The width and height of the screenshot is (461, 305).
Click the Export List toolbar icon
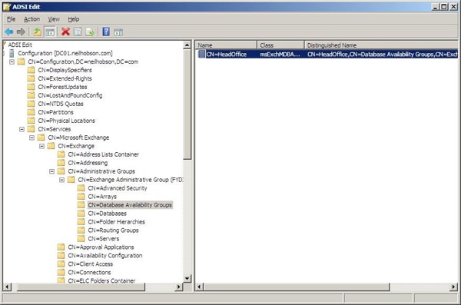pos(90,31)
